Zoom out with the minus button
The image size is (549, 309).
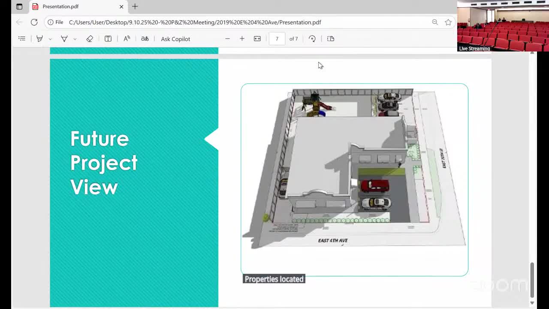tap(228, 39)
